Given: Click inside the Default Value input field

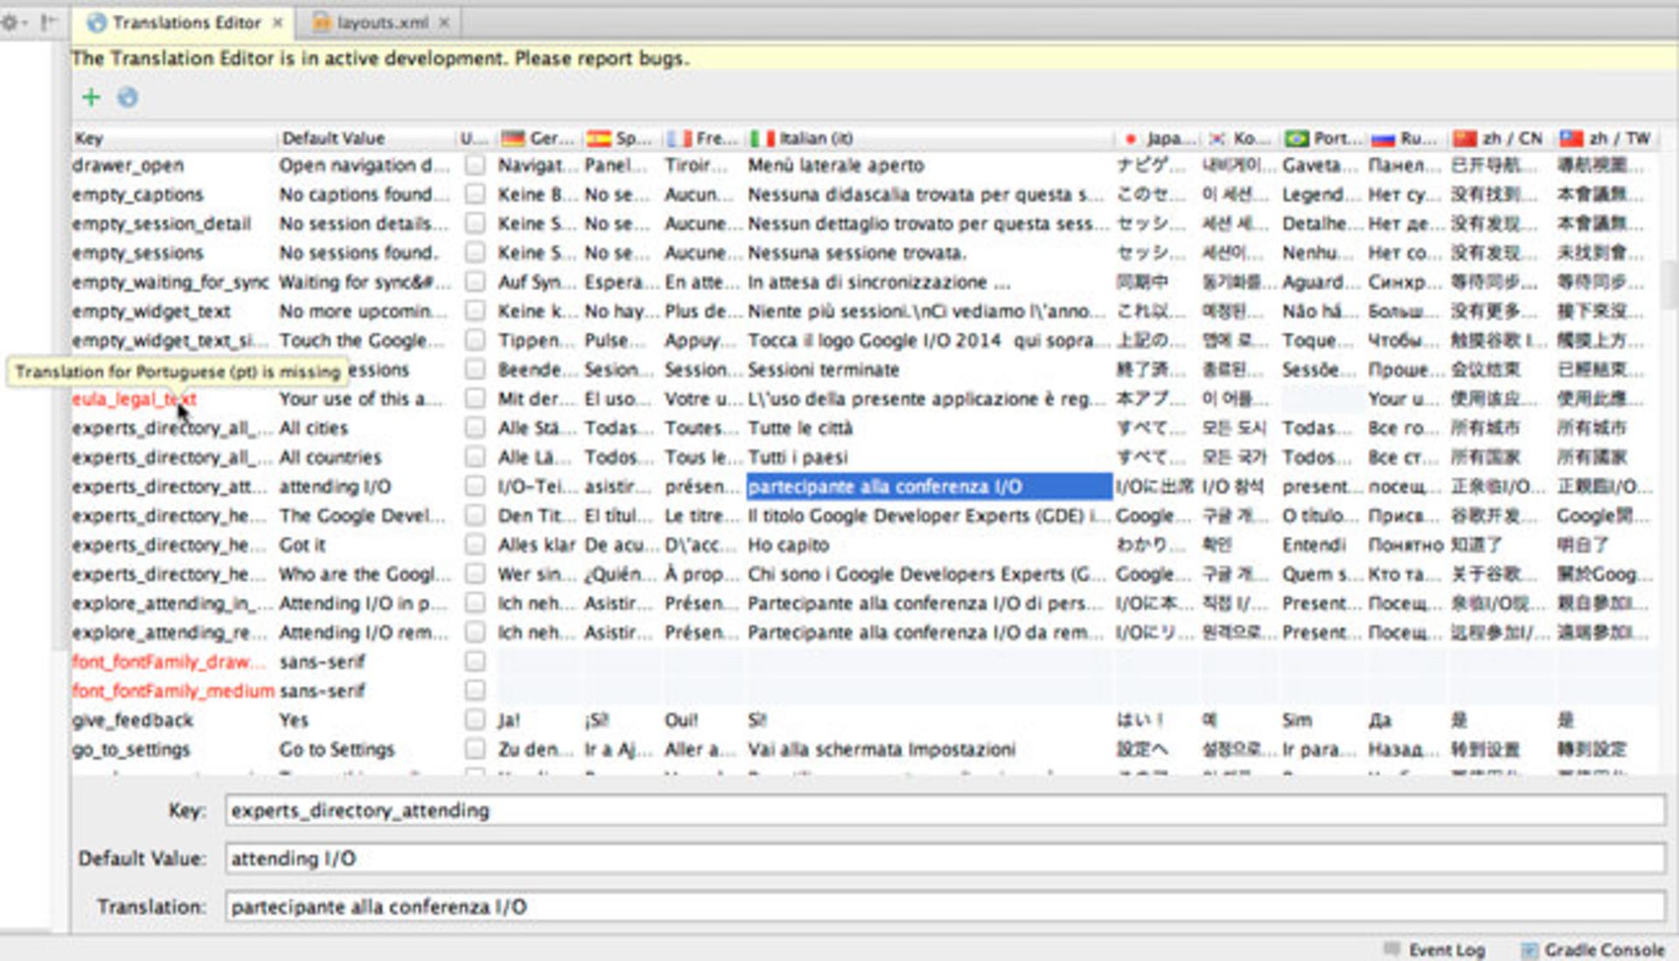Looking at the screenshot, I should [944, 858].
